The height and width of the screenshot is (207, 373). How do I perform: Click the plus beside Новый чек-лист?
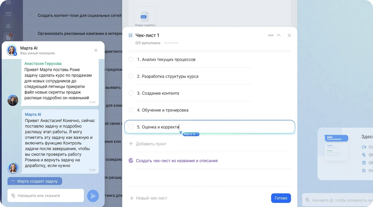pos(132,198)
